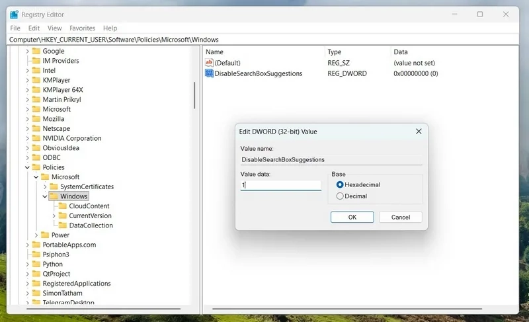Click the Value name field
529x322 pixels.
point(331,160)
